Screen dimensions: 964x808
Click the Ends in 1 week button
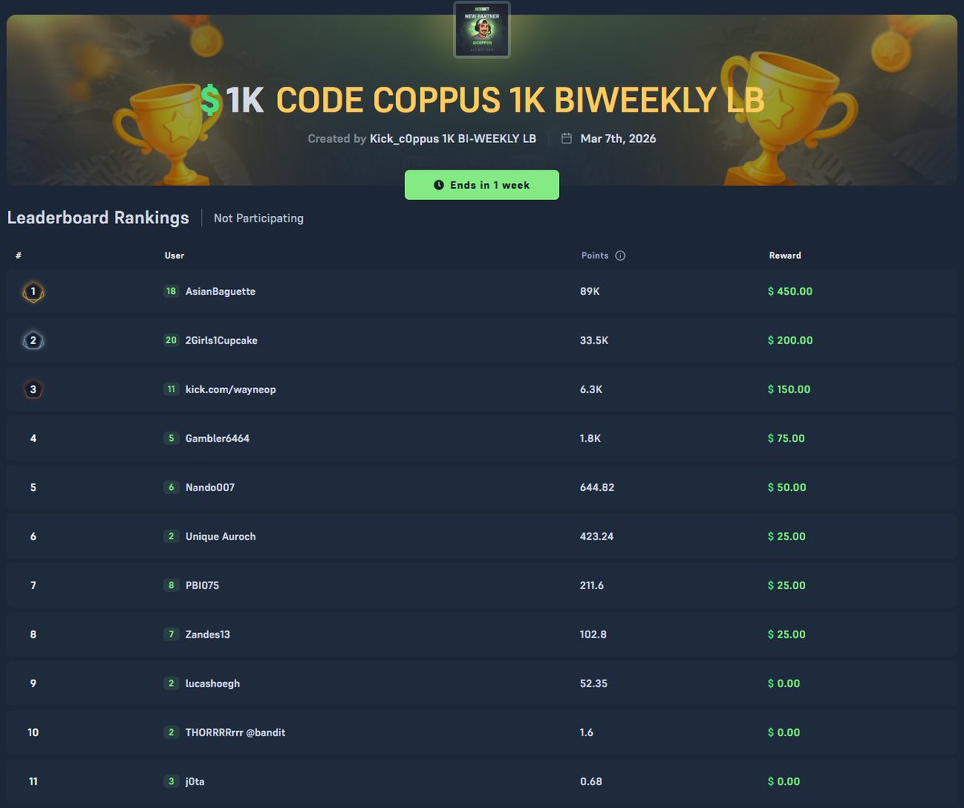(482, 185)
